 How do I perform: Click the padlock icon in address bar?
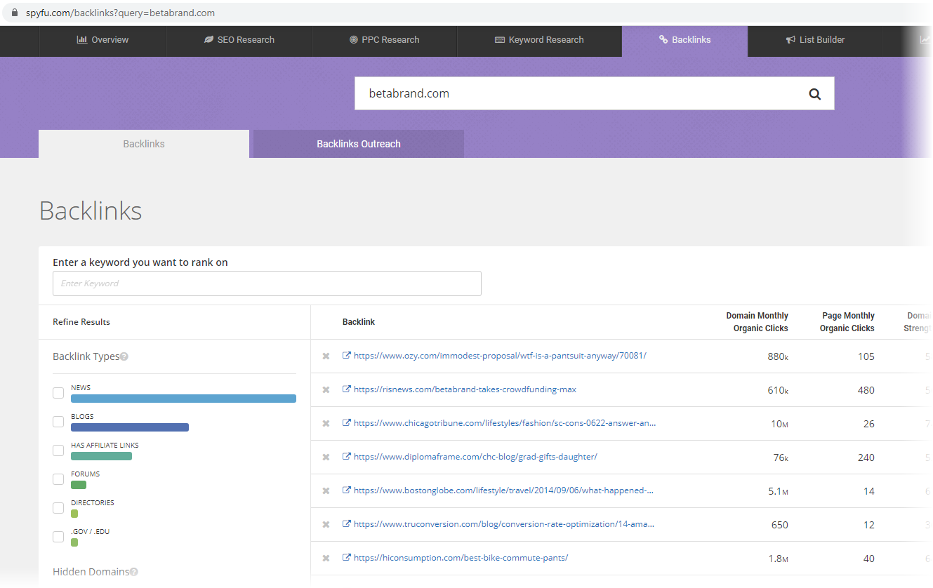click(x=15, y=13)
